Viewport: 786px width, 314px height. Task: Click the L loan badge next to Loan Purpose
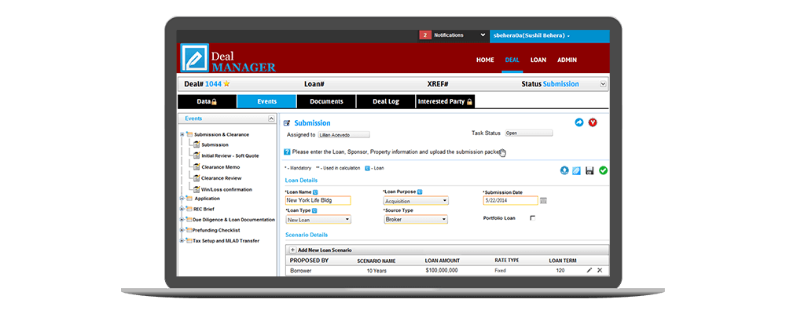[x=420, y=192]
